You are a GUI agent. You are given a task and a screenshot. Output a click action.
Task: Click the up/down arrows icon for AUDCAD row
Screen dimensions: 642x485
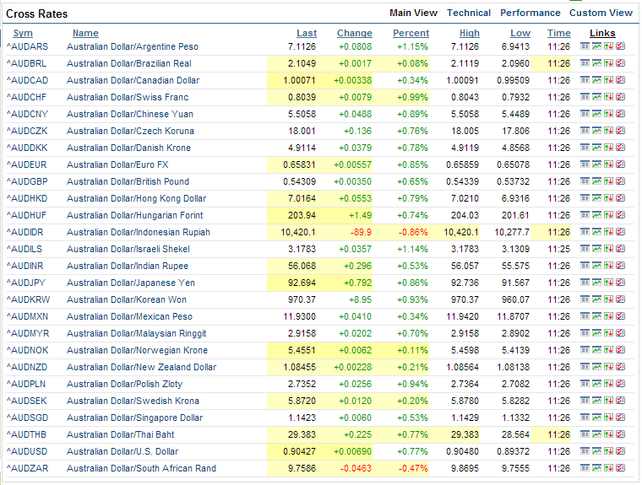(608, 80)
